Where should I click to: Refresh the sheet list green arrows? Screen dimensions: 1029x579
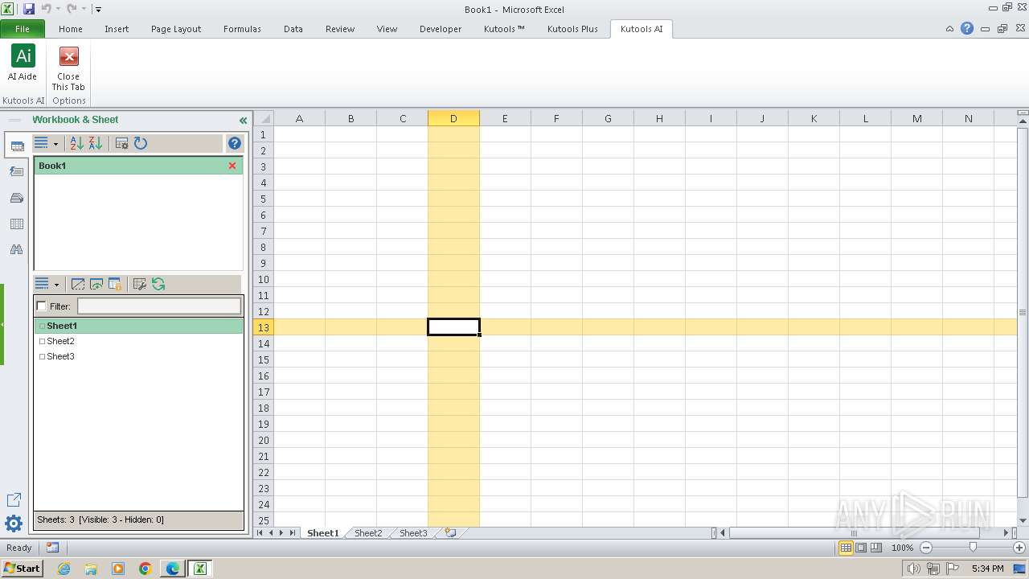(x=158, y=284)
